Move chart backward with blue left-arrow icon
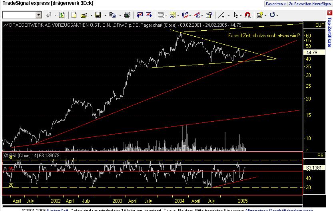This screenshot has height=211, width=333. pyautogui.click(x=140, y=15)
